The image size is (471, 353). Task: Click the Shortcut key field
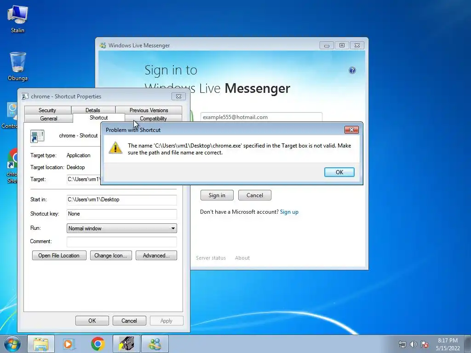(x=121, y=214)
